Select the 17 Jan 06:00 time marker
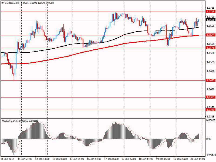 coord(112,159)
